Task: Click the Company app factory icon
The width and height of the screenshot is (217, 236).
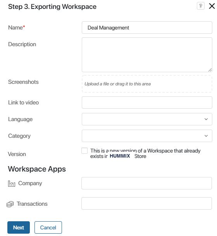Action: 12,184
